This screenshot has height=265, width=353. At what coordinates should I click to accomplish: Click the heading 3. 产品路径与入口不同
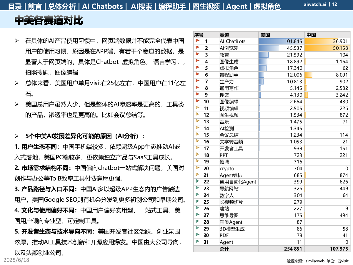46,189
